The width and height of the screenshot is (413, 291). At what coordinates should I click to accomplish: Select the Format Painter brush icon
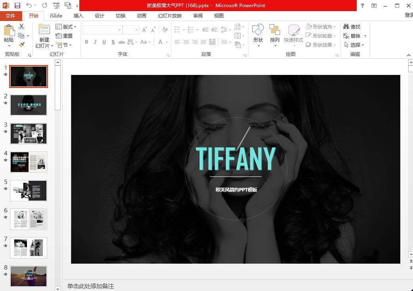(x=21, y=45)
